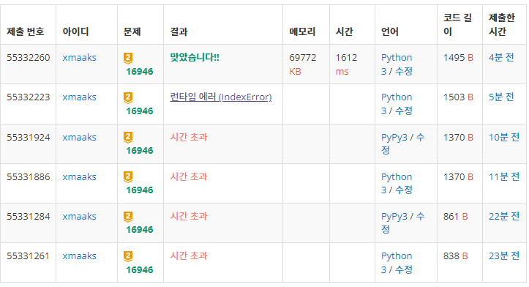Click the 메모리 column header
529x287 pixels.
coord(302,31)
